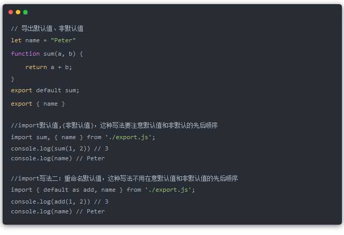Click 'import sum' at line start
The height and width of the screenshot is (235, 344).
click(x=25, y=137)
